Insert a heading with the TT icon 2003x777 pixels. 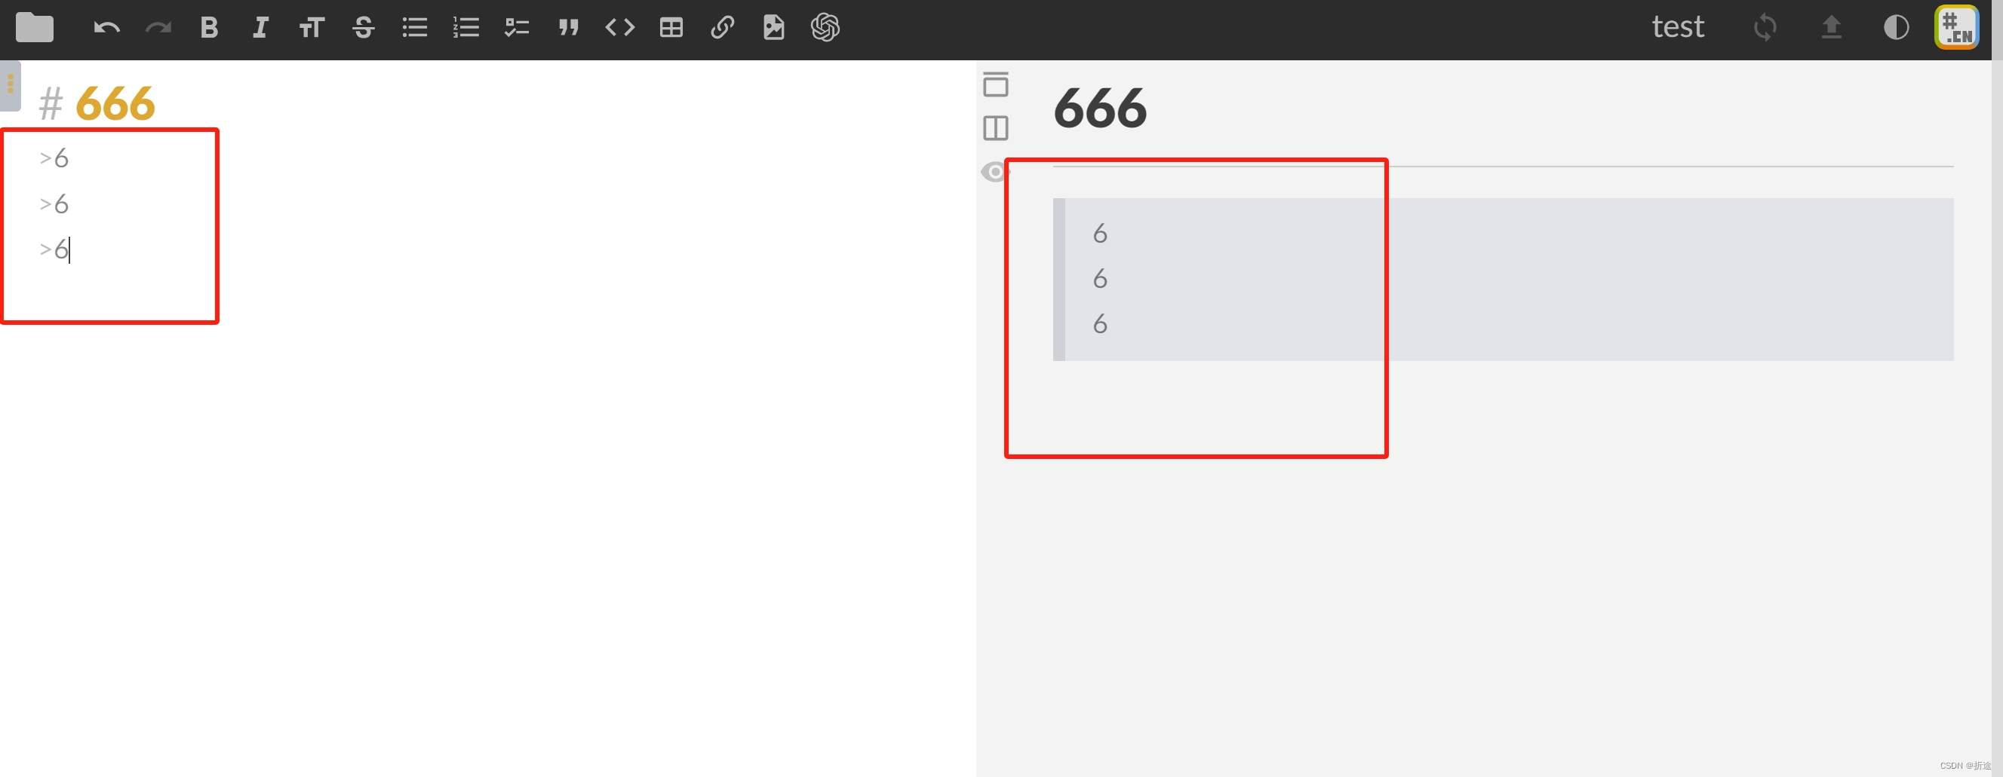click(x=312, y=28)
